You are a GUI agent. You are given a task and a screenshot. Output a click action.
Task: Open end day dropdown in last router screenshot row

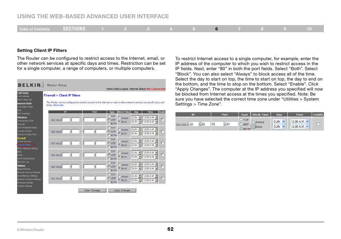136,180
